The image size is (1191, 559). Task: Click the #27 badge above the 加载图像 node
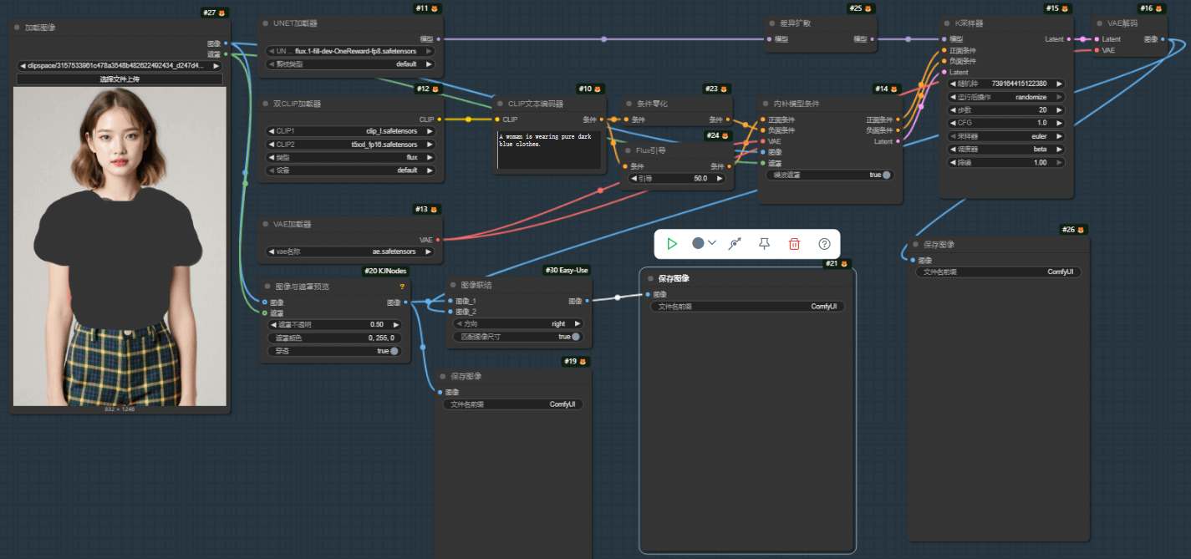[215, 13]
